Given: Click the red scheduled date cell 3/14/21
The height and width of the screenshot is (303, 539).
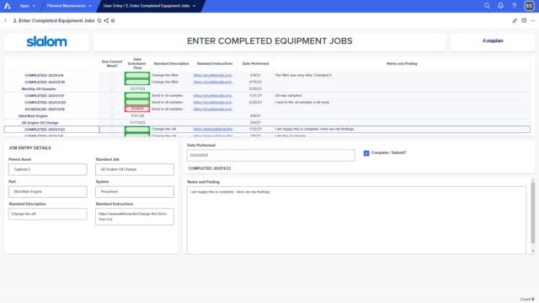Looking at the screenshot, I should pos(137,109).
